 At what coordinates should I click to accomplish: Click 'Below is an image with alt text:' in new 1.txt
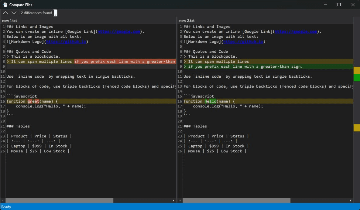pyautogui.click(x=44, y=37)
